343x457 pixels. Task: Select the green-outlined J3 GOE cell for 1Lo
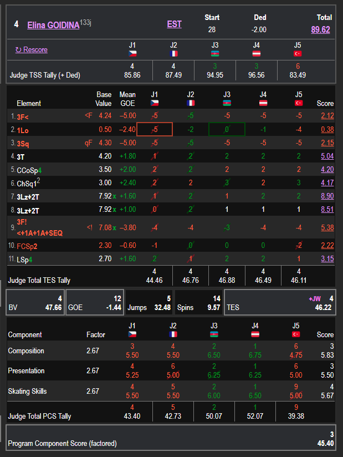tap(227, 129)
